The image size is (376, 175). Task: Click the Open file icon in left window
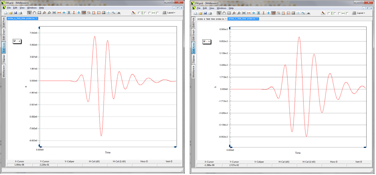click(11, 13)
